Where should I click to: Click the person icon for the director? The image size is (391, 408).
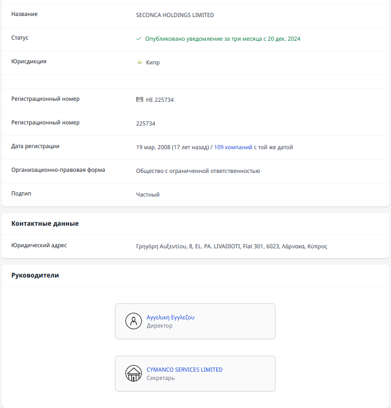point(134,321)
